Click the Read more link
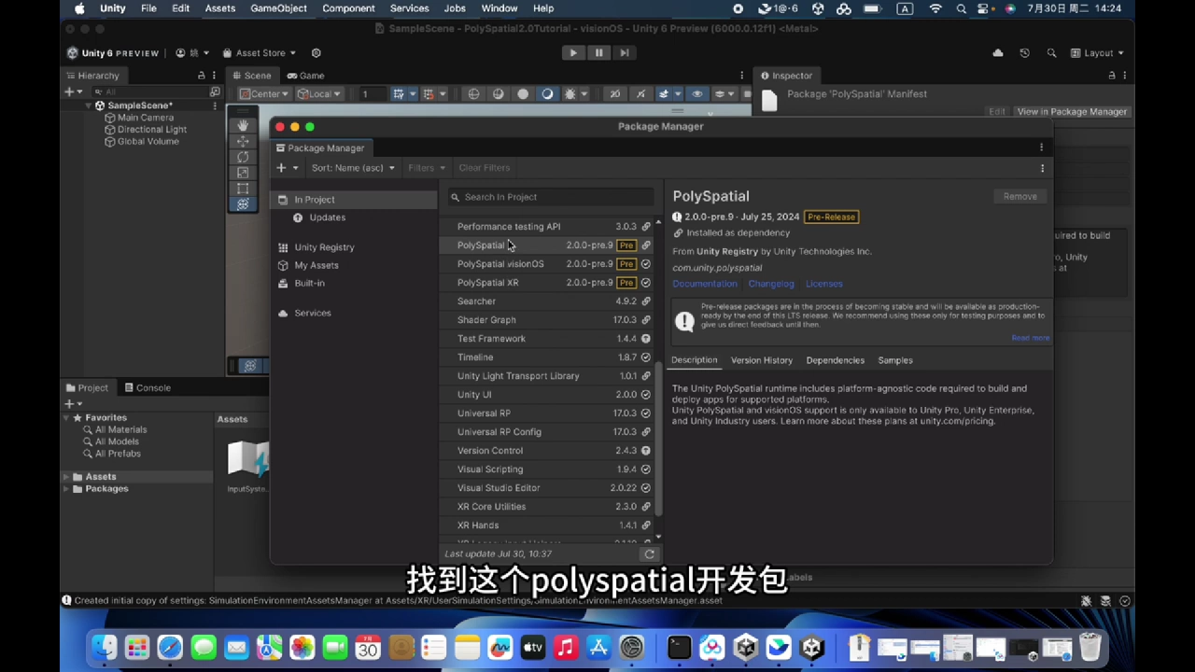1195x672 pixels. (x=1030, y=338)
